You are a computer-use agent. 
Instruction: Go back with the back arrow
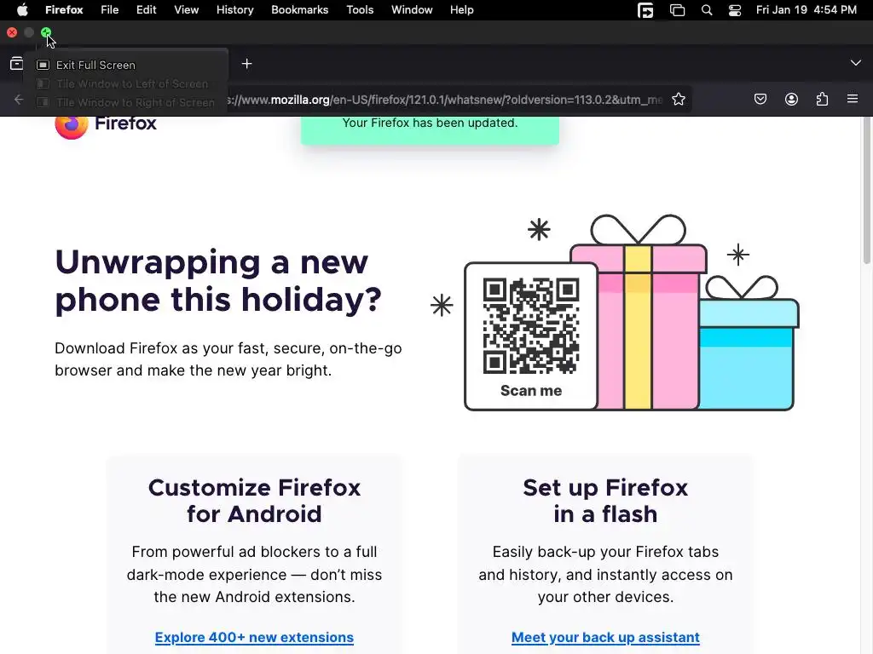pyautogui.click(x=19, y=100)
